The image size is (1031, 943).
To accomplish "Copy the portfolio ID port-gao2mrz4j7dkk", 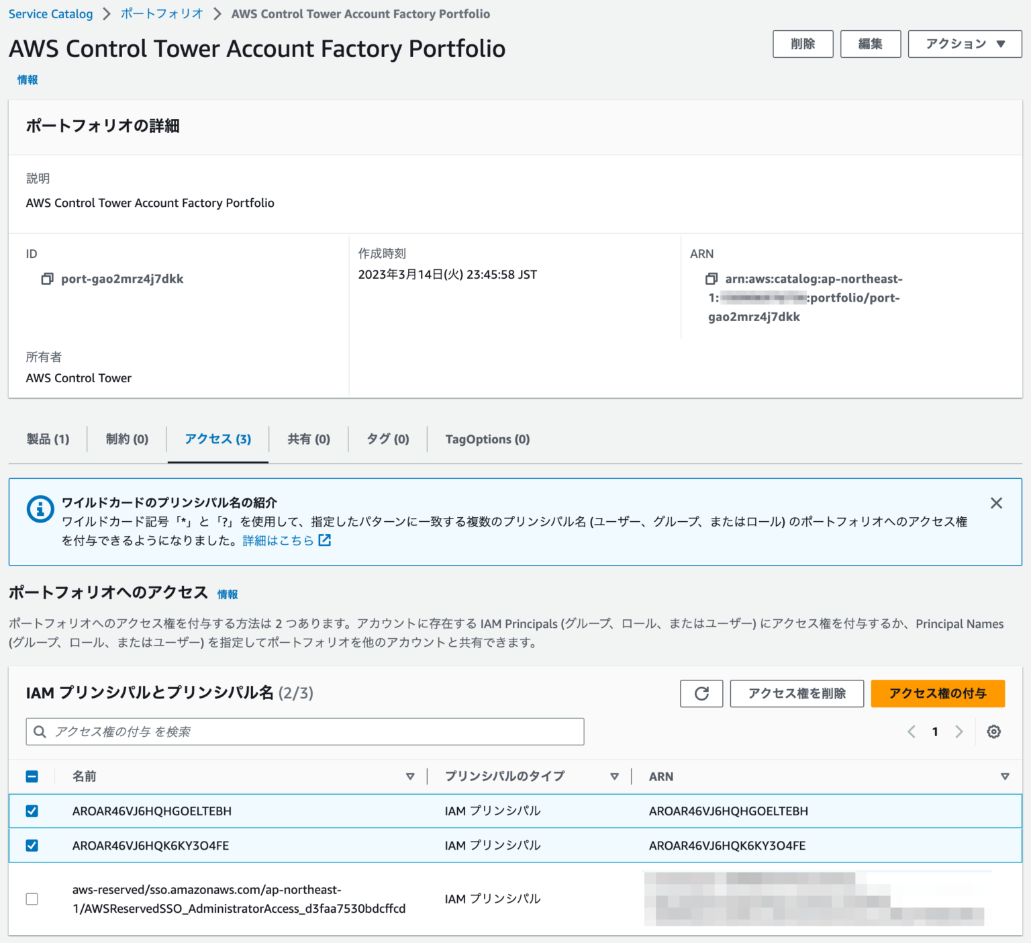I will 47,279.
